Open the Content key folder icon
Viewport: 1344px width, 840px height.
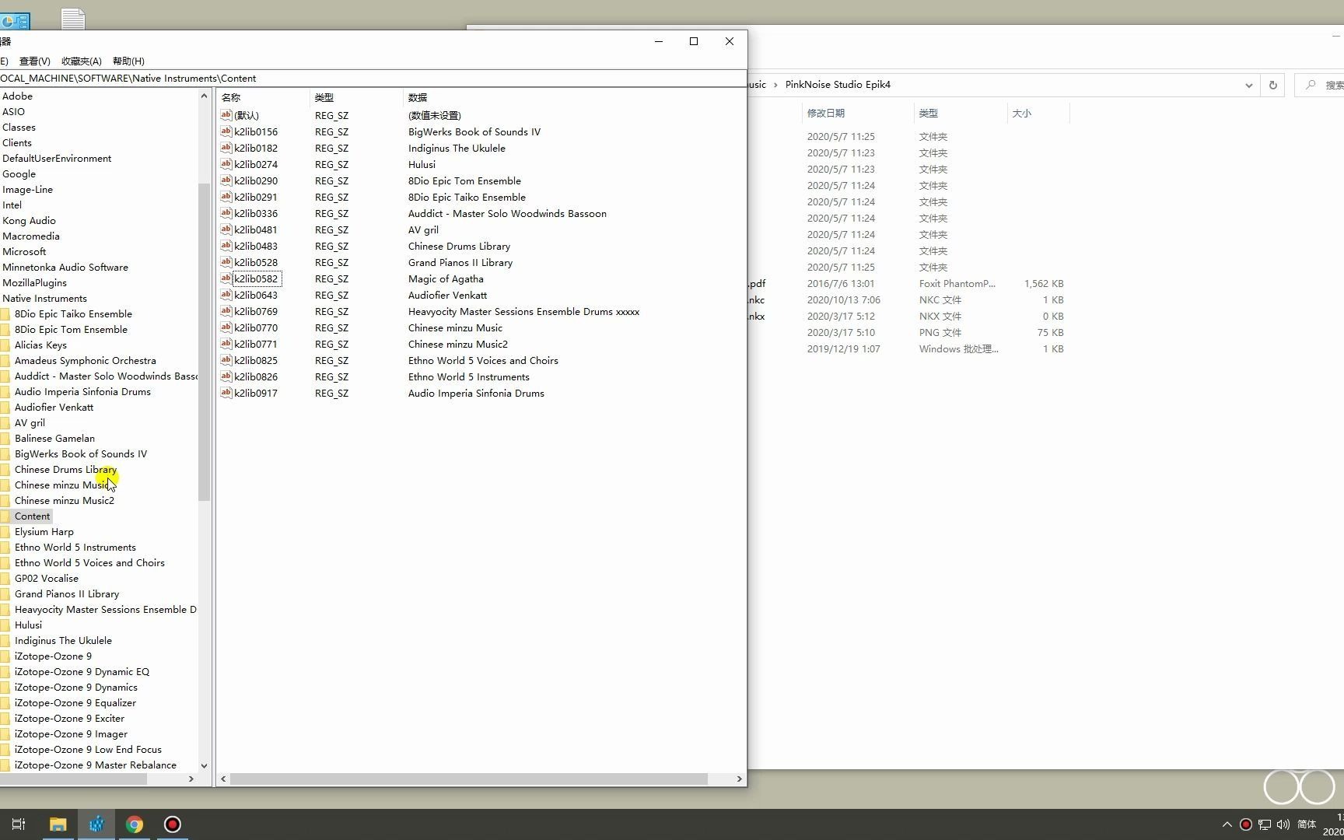click(x=5, y=516)
